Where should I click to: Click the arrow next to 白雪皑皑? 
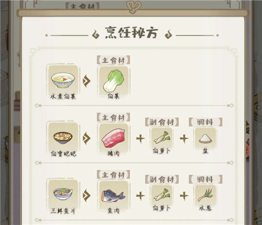click(87, 138)
